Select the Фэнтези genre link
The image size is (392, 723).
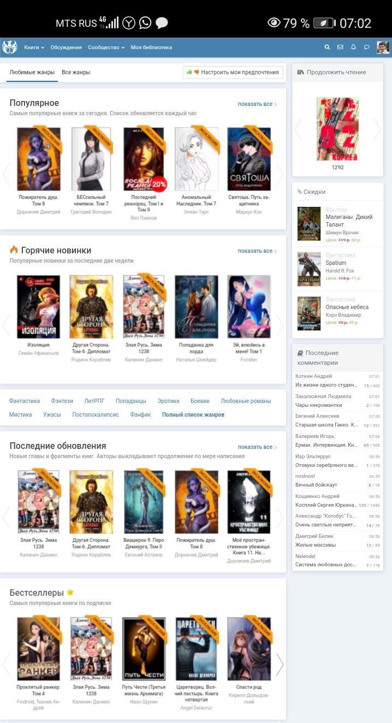[x=62, y=401]
